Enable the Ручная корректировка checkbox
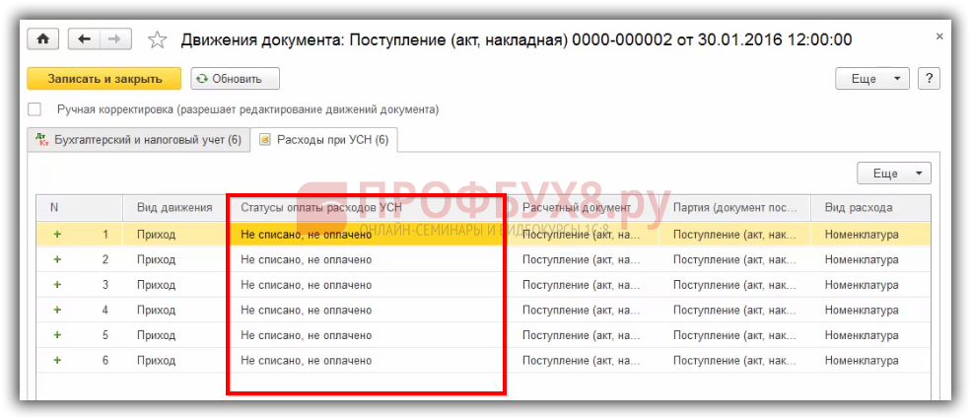Viewport: 971px width, 420px height. pyautogui.click(x=35, y=109)
